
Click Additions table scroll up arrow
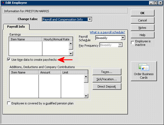point(86,76)
